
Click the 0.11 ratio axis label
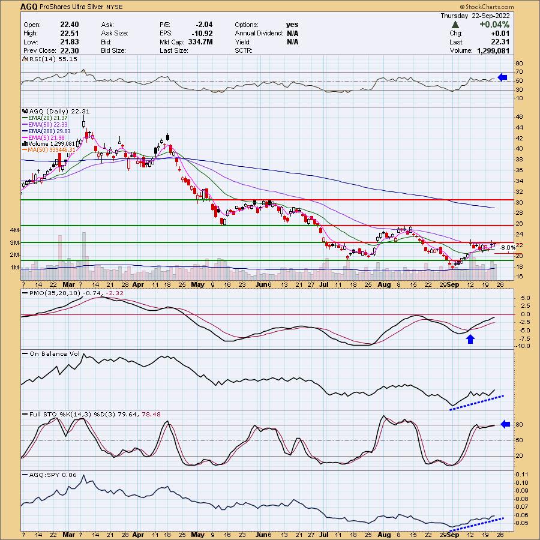(x=522, y=475)
